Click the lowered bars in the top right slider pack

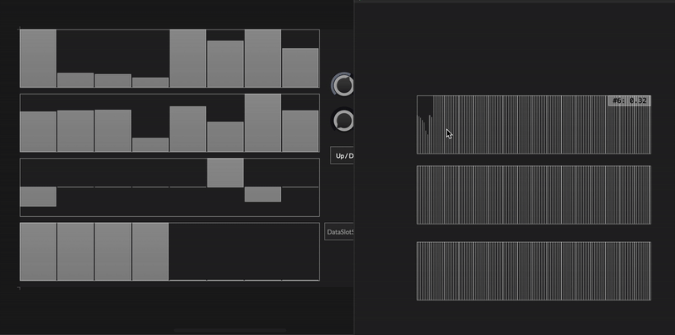(424, 125)
